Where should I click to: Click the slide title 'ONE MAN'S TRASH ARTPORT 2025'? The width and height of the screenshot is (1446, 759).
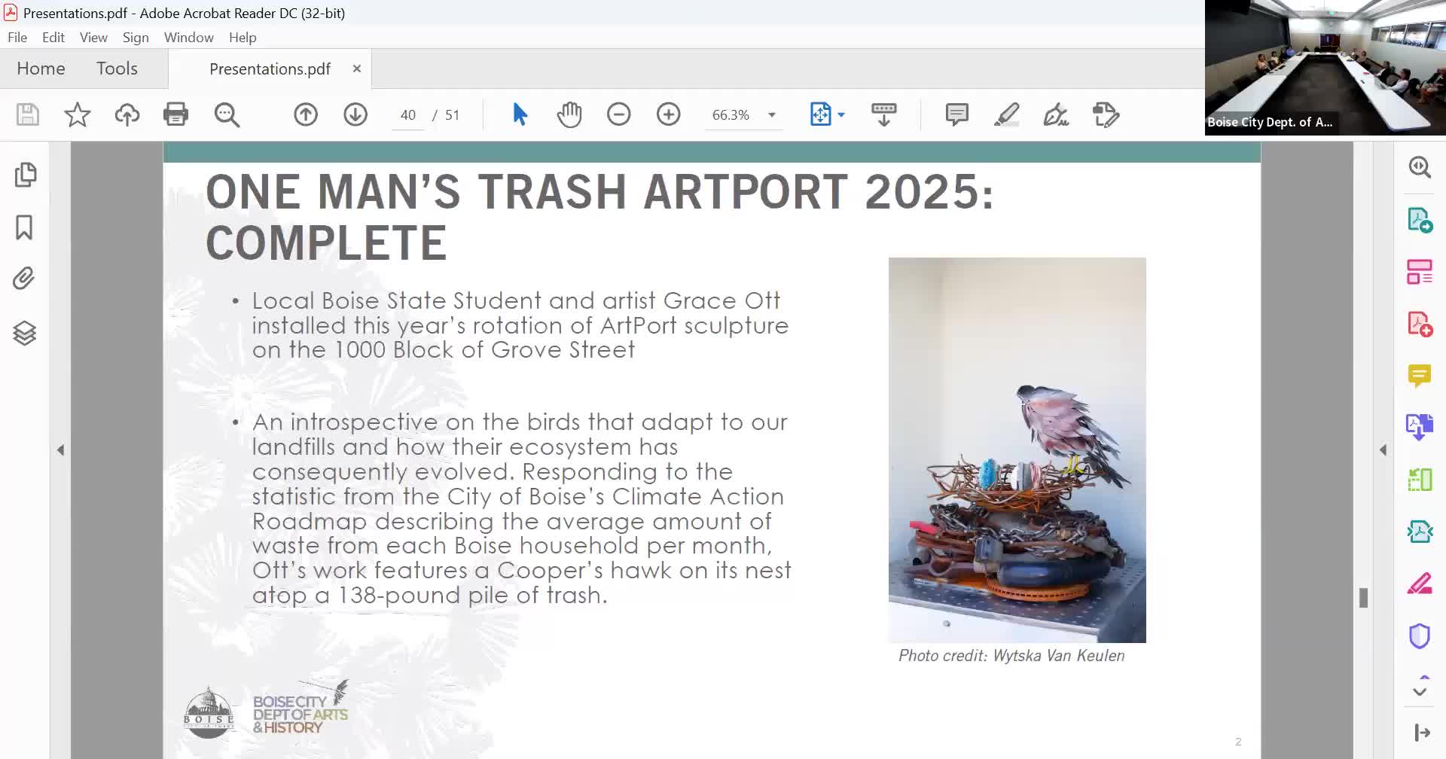(x=599, y=191)
